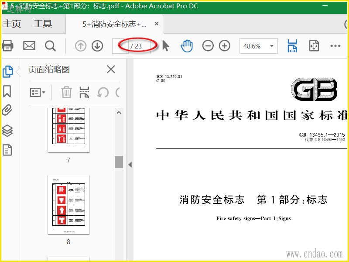
Task: Delete selected page with trash icon
Action: [66, 92]
